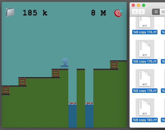
Task: Click the RTF icon above 1kB copy 174.rtf
Action: (145, 22)
